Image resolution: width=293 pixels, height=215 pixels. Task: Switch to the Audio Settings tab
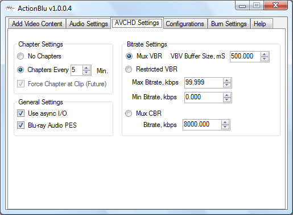(88, 24)
